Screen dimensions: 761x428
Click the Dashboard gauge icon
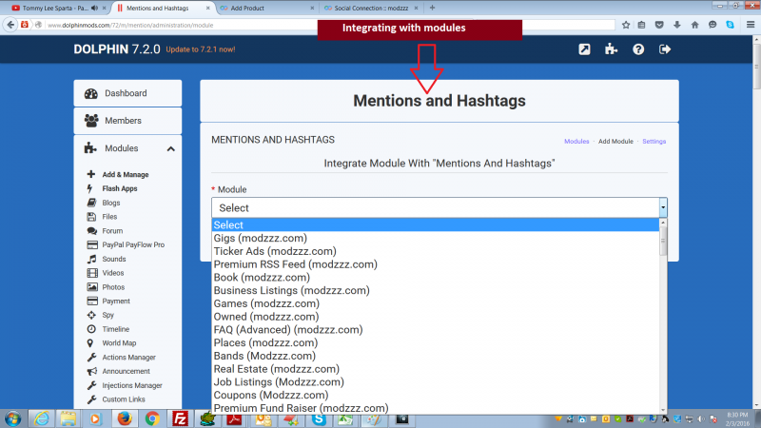(x=90, y=93)
